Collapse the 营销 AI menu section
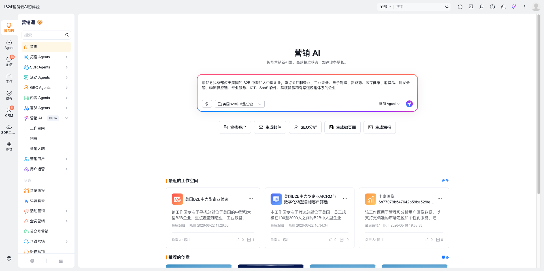This screenshot has height=271, width=544. click(67, 118)
